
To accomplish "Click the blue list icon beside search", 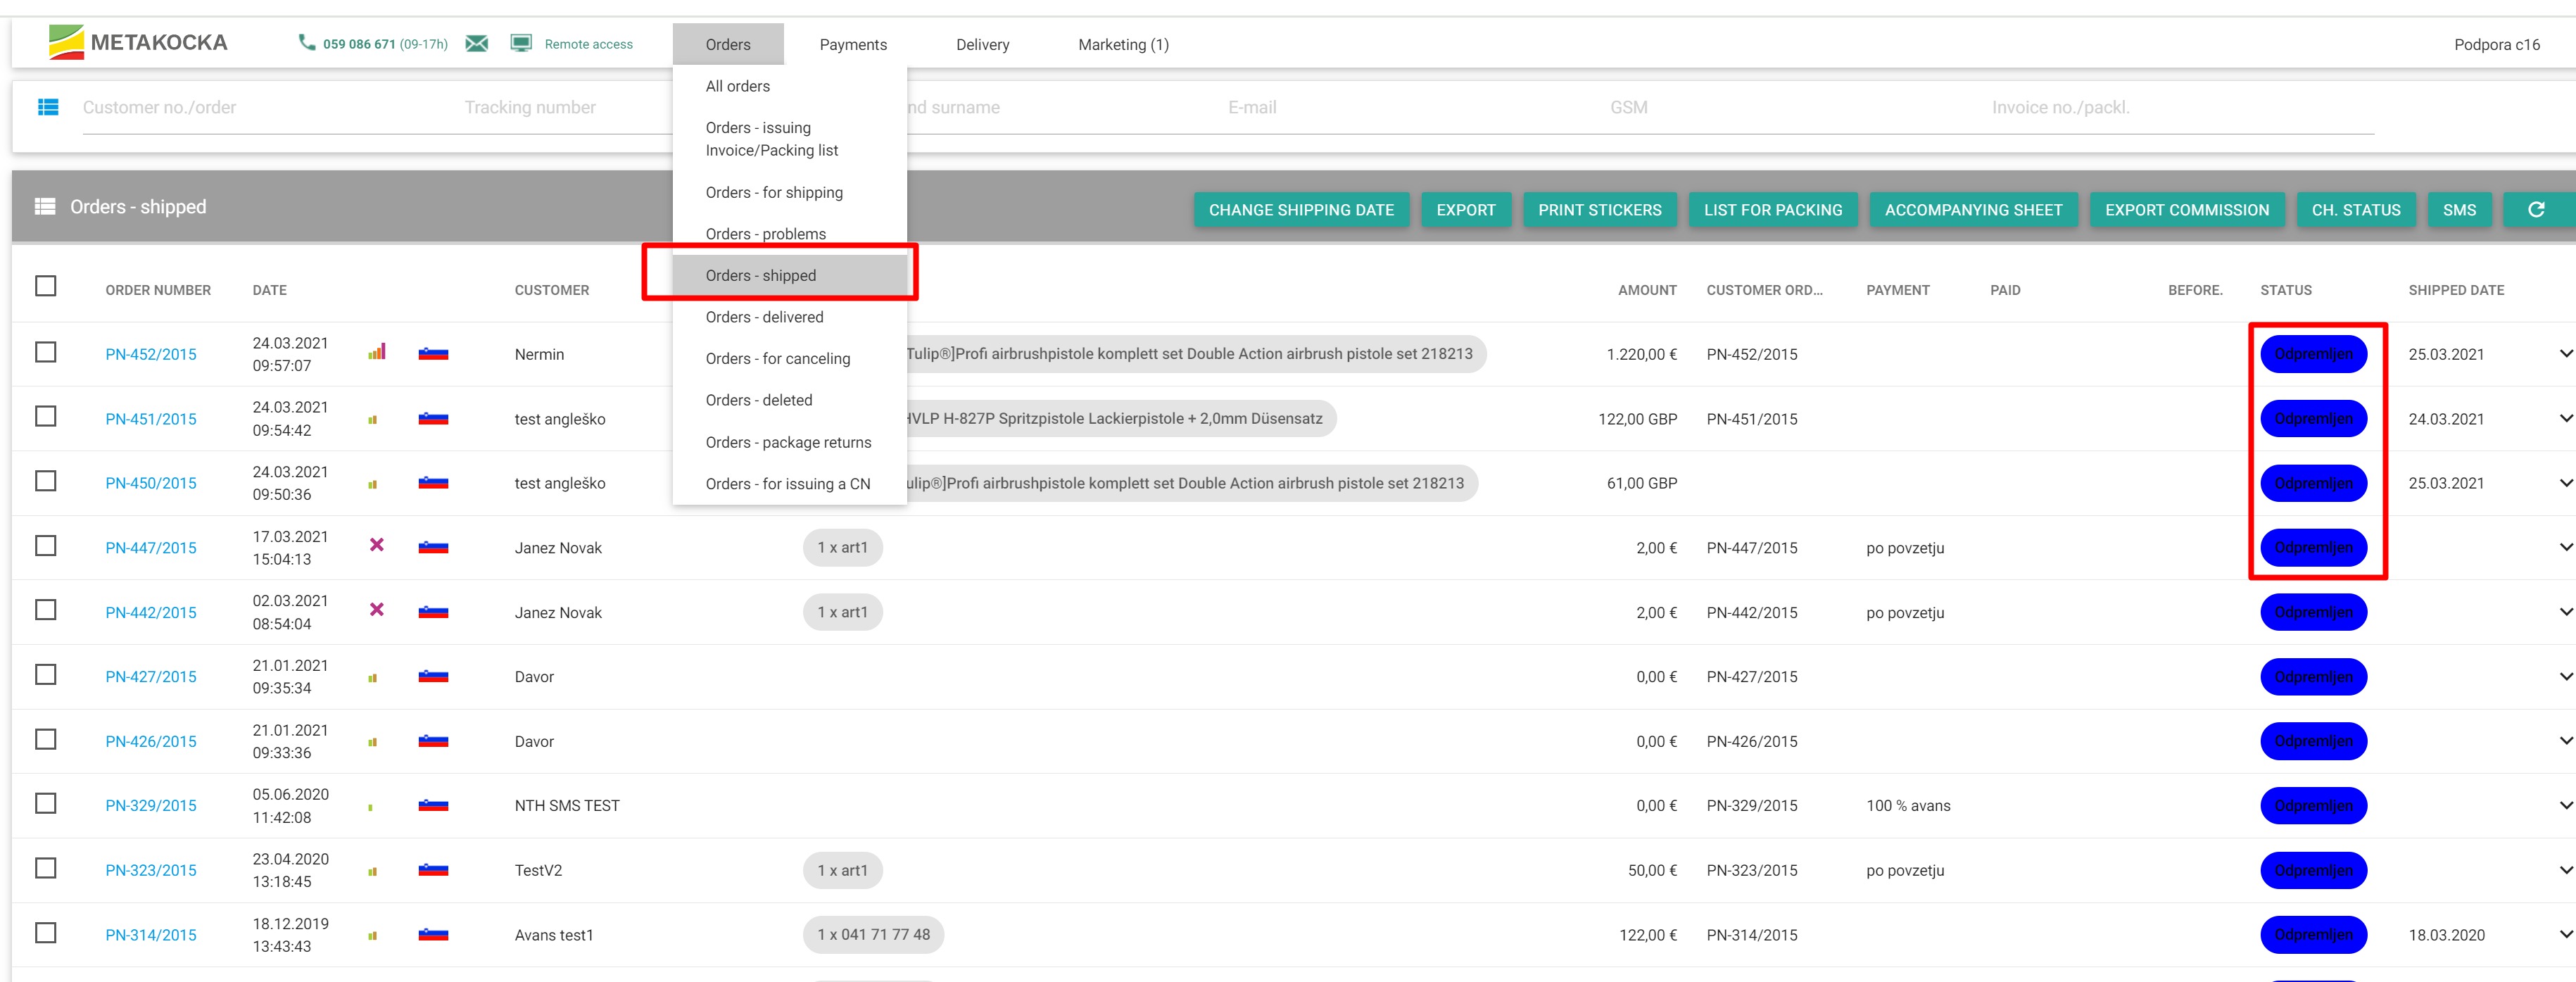I will point(48,107).
